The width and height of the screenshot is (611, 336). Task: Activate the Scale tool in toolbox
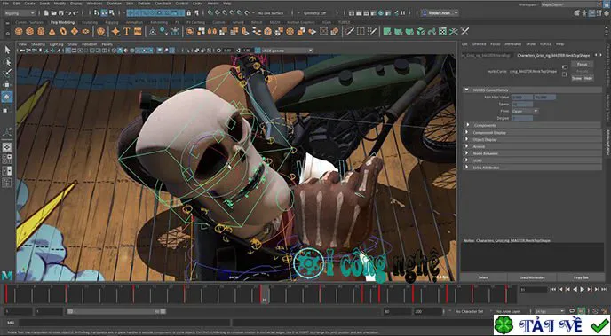(5, 111)
